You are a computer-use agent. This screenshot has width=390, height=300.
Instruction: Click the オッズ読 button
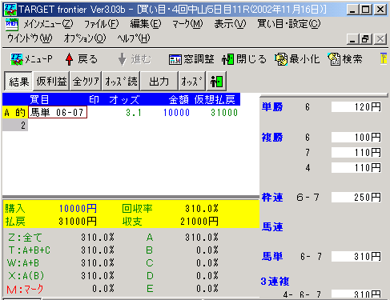pyautogui.click(x=121, y=82)
